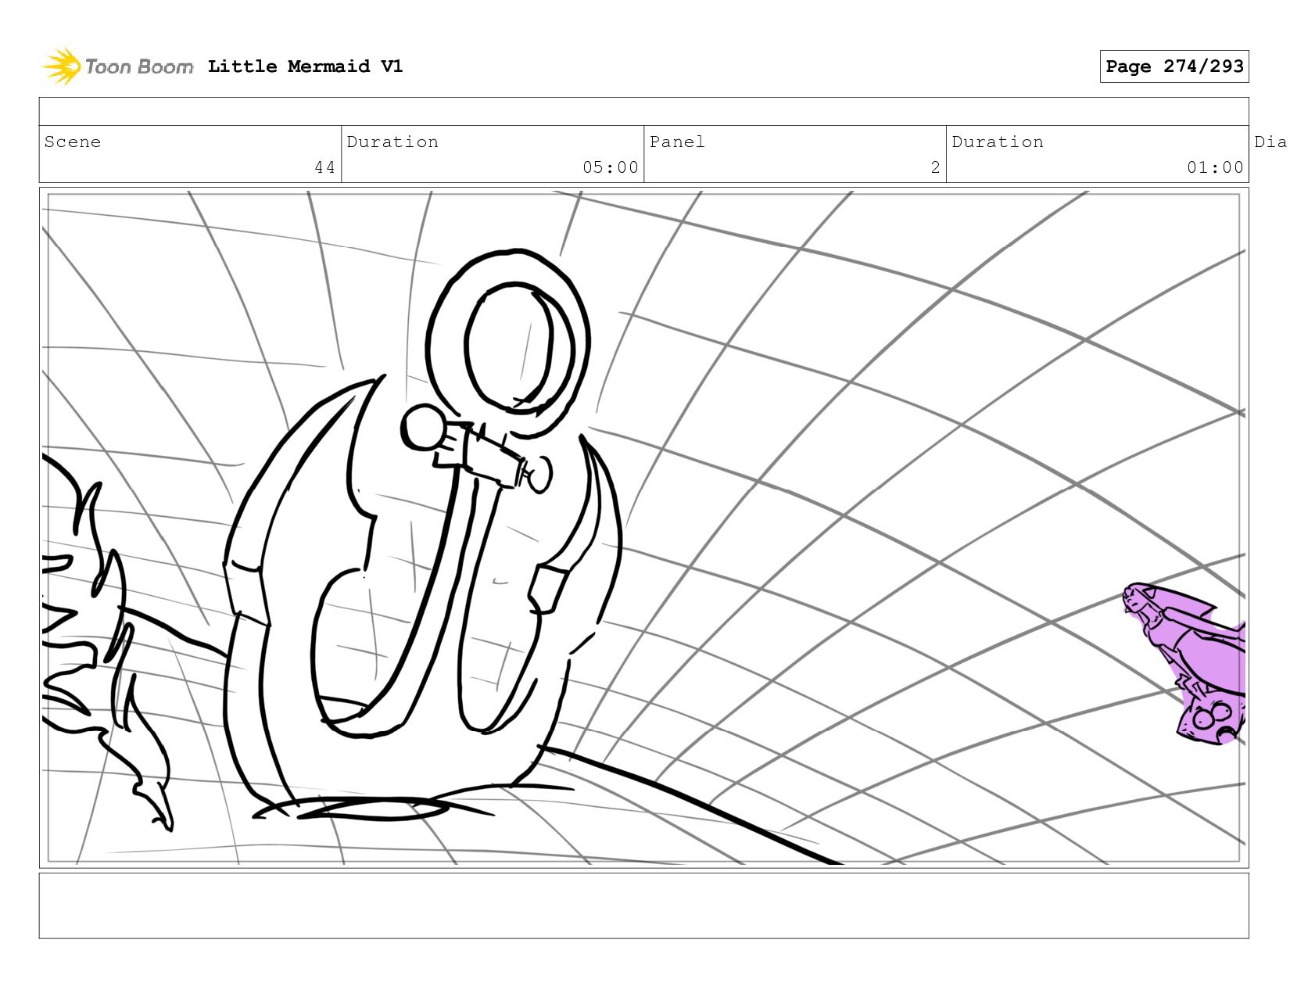Select panel number value '2'
1290x997 pixels.
coord(935,167)
